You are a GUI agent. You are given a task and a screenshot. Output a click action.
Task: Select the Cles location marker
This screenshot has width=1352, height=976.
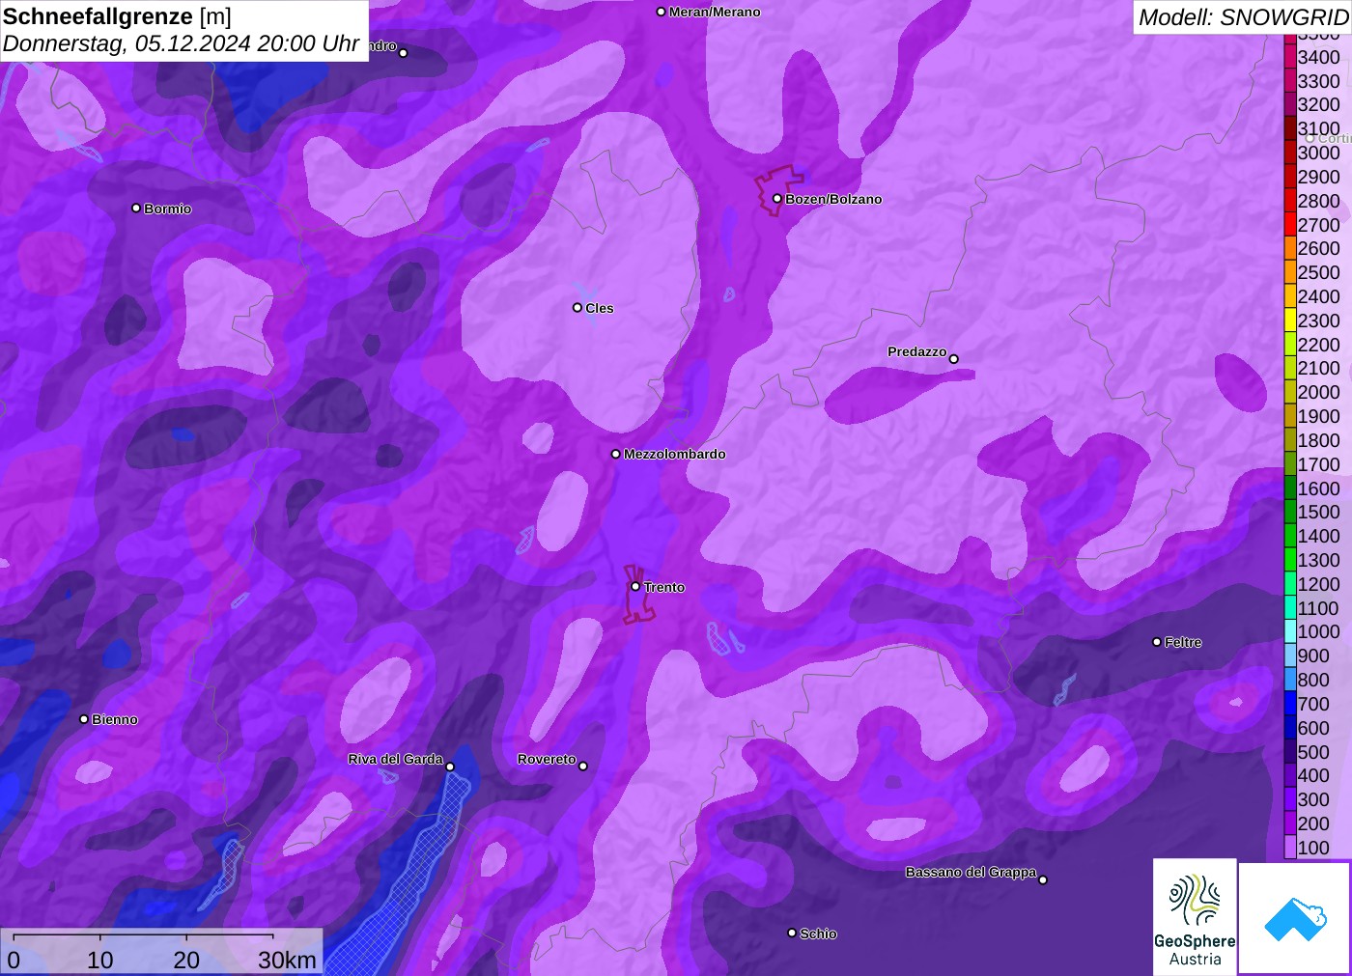(x=577, y=308)
